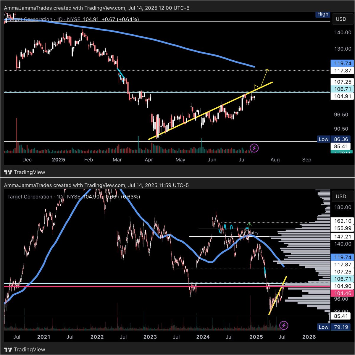The image size is (355, 355).
Task: Click the High label on top chart
Action: pyautogui.click(x=322, y=14)
